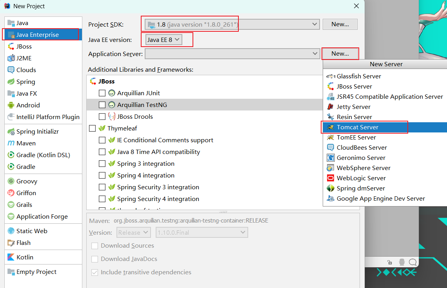Enable Java 8 Time API compatibility

(102, 152)
